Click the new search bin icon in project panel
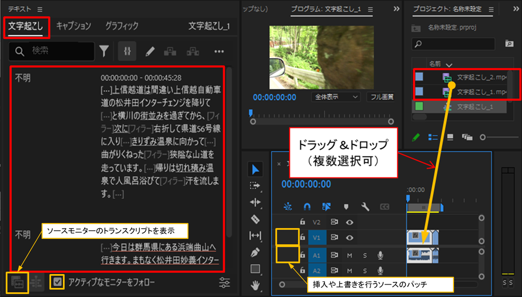The image size is (522, 297). [509, 43]
